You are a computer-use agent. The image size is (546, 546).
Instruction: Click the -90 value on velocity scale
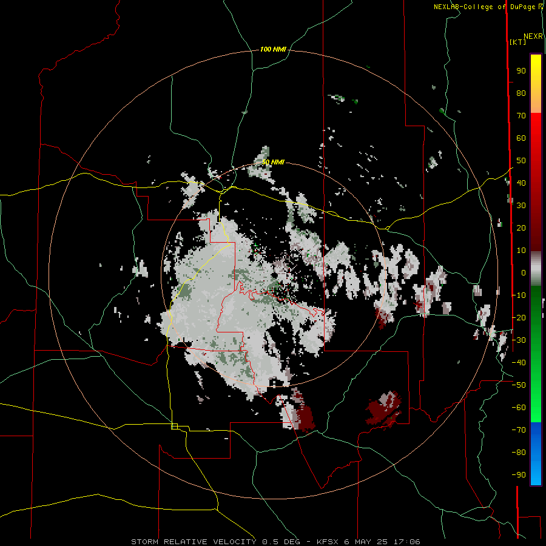(x=519, y=474)
